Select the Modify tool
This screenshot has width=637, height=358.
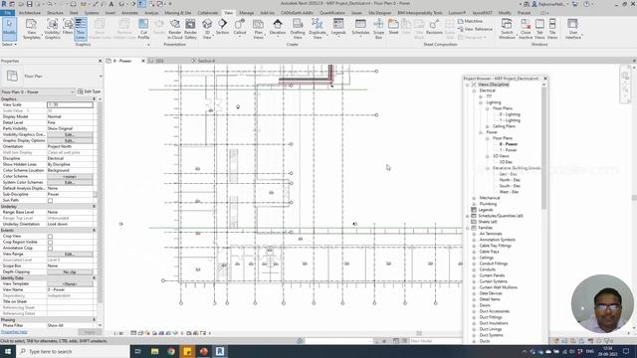9,29
